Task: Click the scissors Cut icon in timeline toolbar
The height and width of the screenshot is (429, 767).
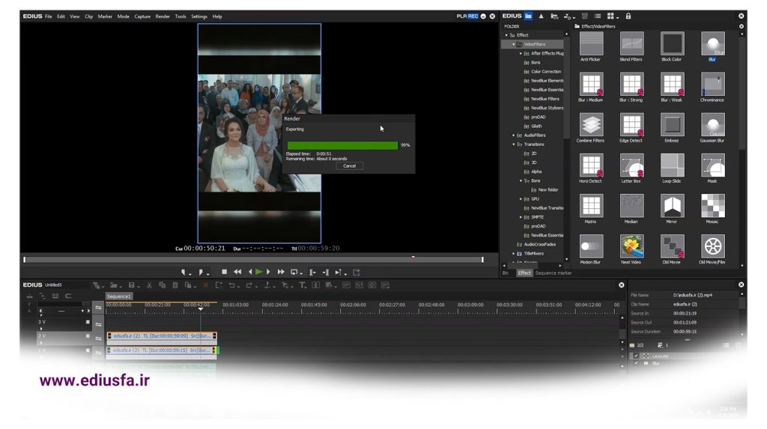Action: coord(150,285)
